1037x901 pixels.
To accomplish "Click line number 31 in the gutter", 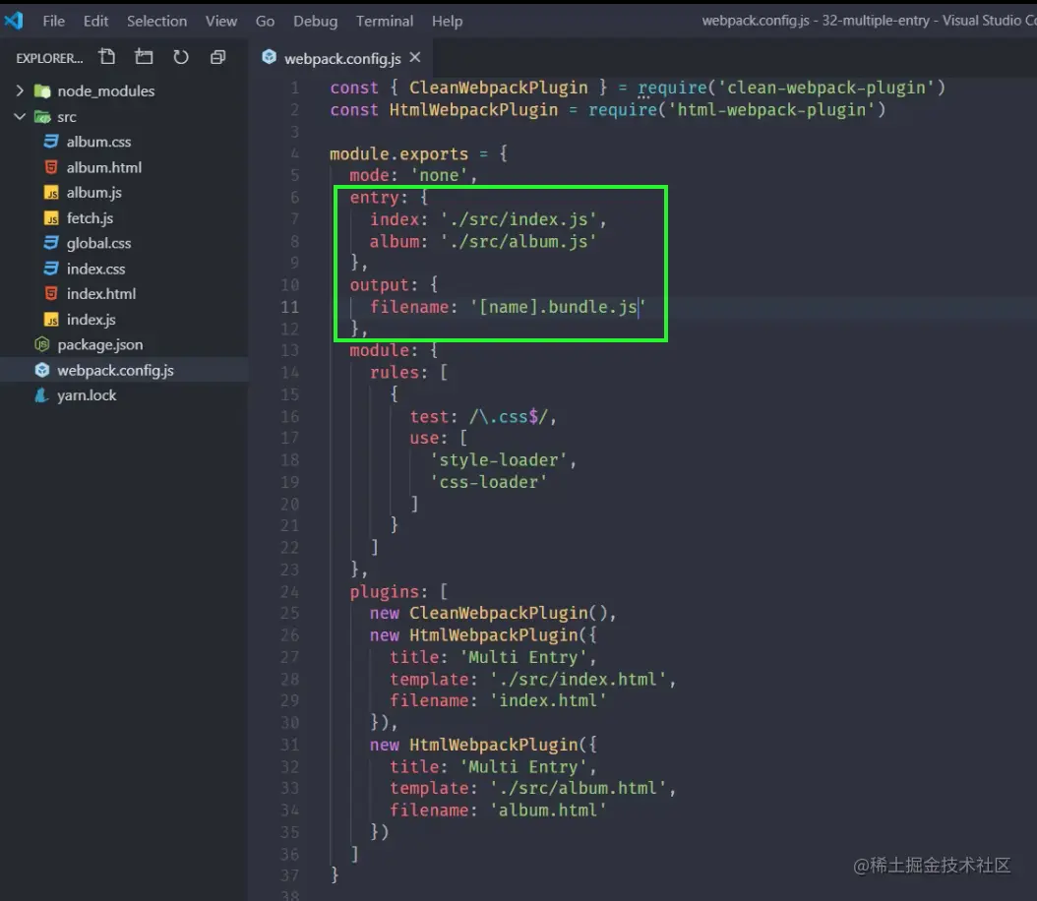I will [x=289, y=745].
